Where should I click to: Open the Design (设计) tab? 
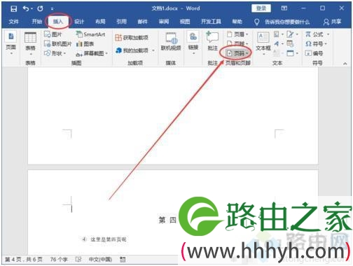click(79, 22)
